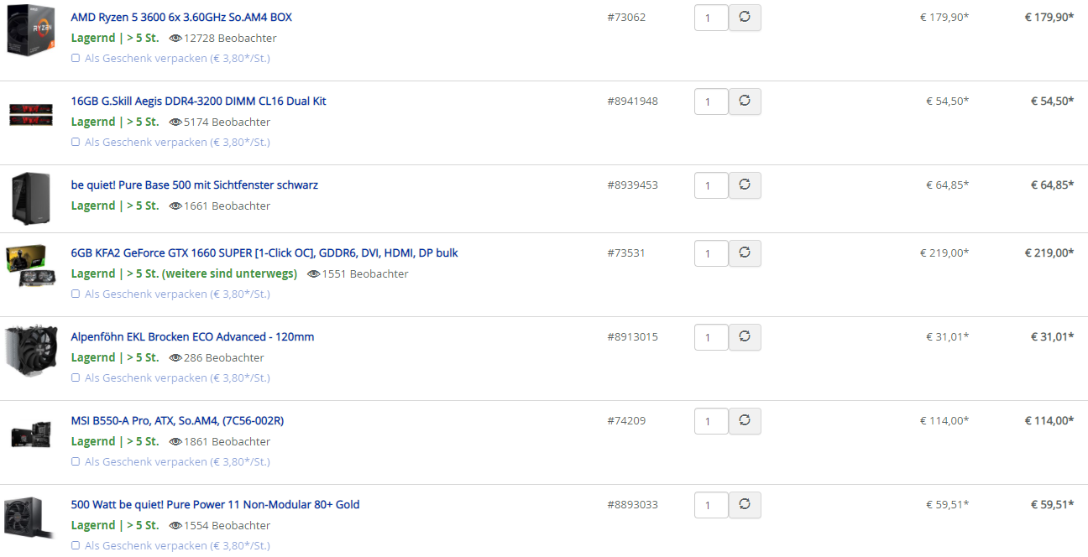This screenshot has width=1088, height=557.
Task: Refresh quantity of KFA2 GeForce GTX 1660
Action: 745,253
